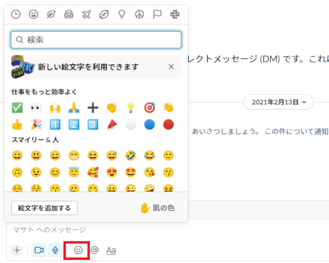Image resolution: width=329 pixels, height=263 pixels.
Task: Expand the 2021年2月13日 date dropdown
Action: pos(278,102)
